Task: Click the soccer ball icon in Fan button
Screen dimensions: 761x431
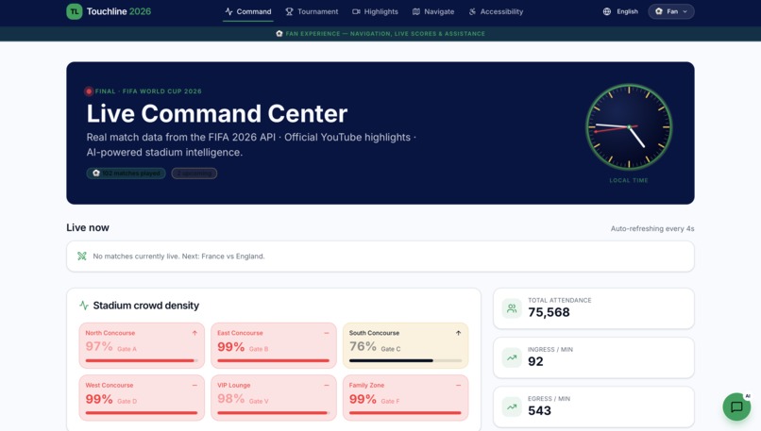Action: pyautogui.click(x=659, y=11)
